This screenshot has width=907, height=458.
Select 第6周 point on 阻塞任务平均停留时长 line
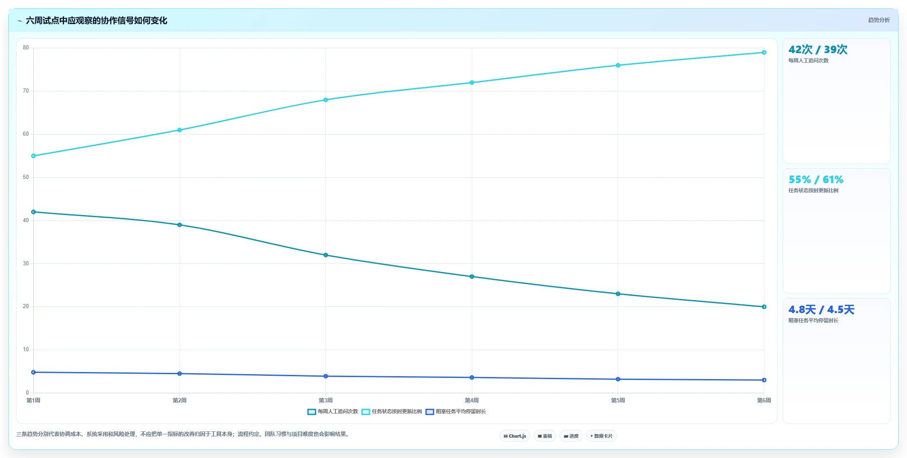pyautogui.click(x=764, y=380)
